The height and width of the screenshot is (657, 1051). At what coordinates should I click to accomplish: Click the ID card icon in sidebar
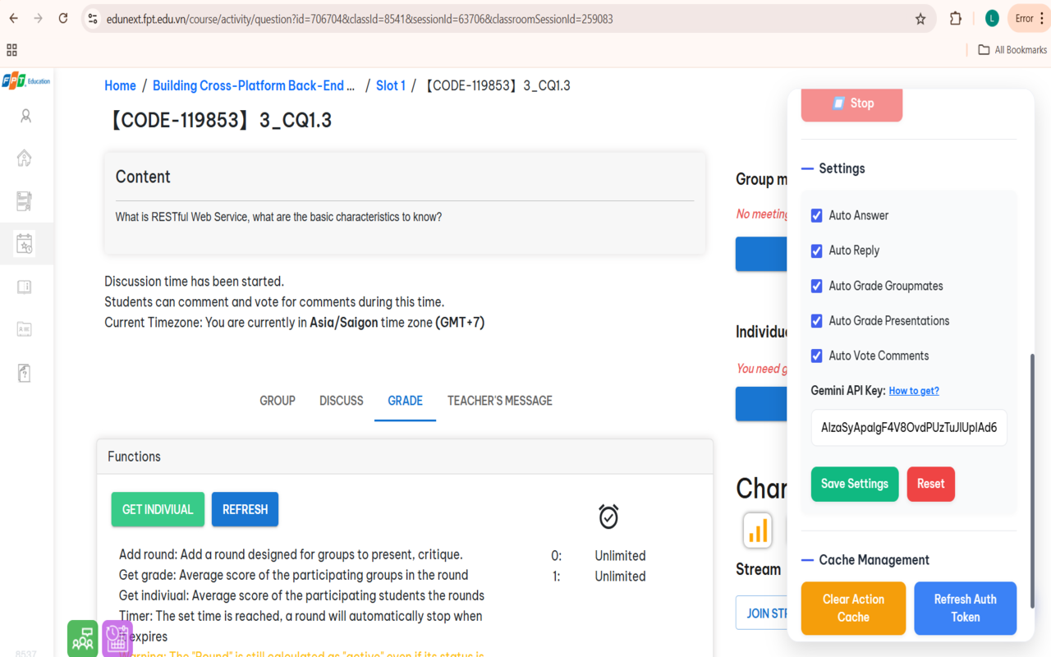pos(25,328)
